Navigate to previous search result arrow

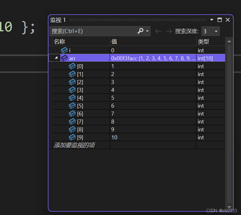[158, 31]
